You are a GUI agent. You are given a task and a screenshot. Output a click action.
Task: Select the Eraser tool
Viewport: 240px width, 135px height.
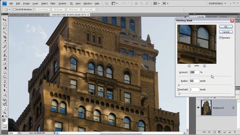tap(4, 64)
